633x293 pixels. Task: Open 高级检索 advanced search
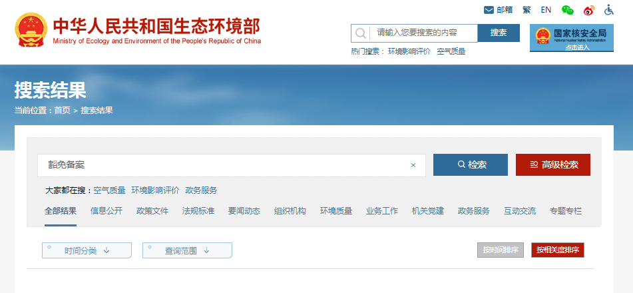pos(552,165)
